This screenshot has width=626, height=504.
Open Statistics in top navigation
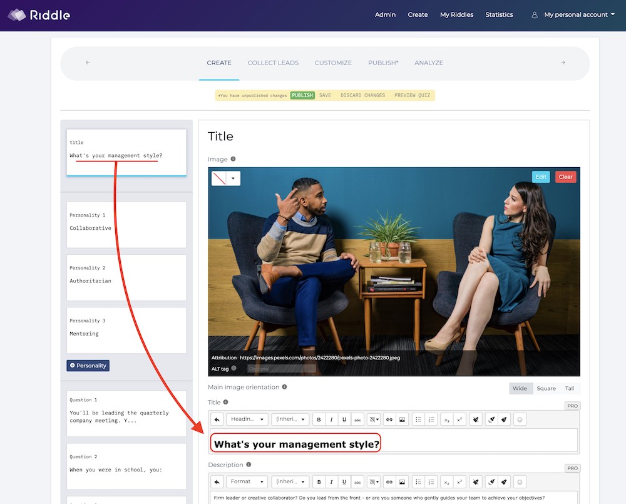pos(499,15)
